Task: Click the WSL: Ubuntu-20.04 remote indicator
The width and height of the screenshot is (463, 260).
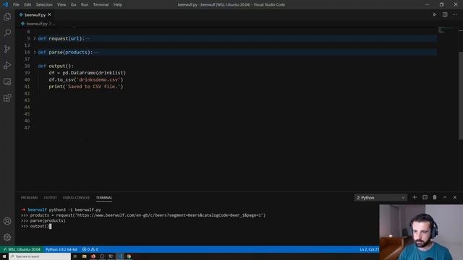Action: coord(21,249)
